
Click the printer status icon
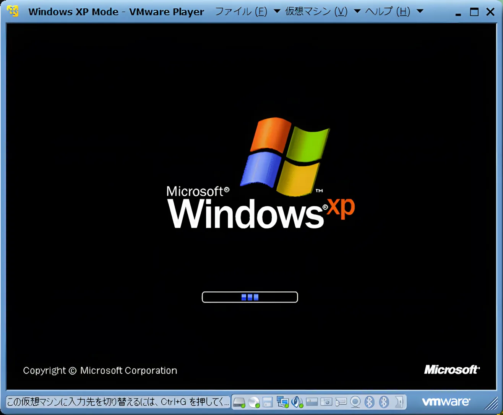tap(312, 402)
